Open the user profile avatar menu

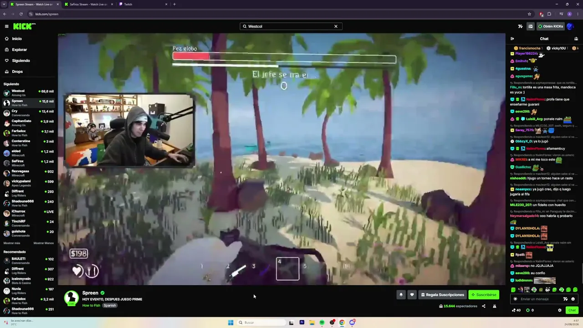(x=570, y=26)
